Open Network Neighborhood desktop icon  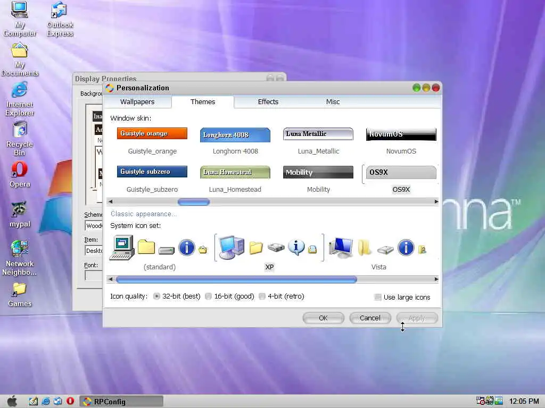20,258
